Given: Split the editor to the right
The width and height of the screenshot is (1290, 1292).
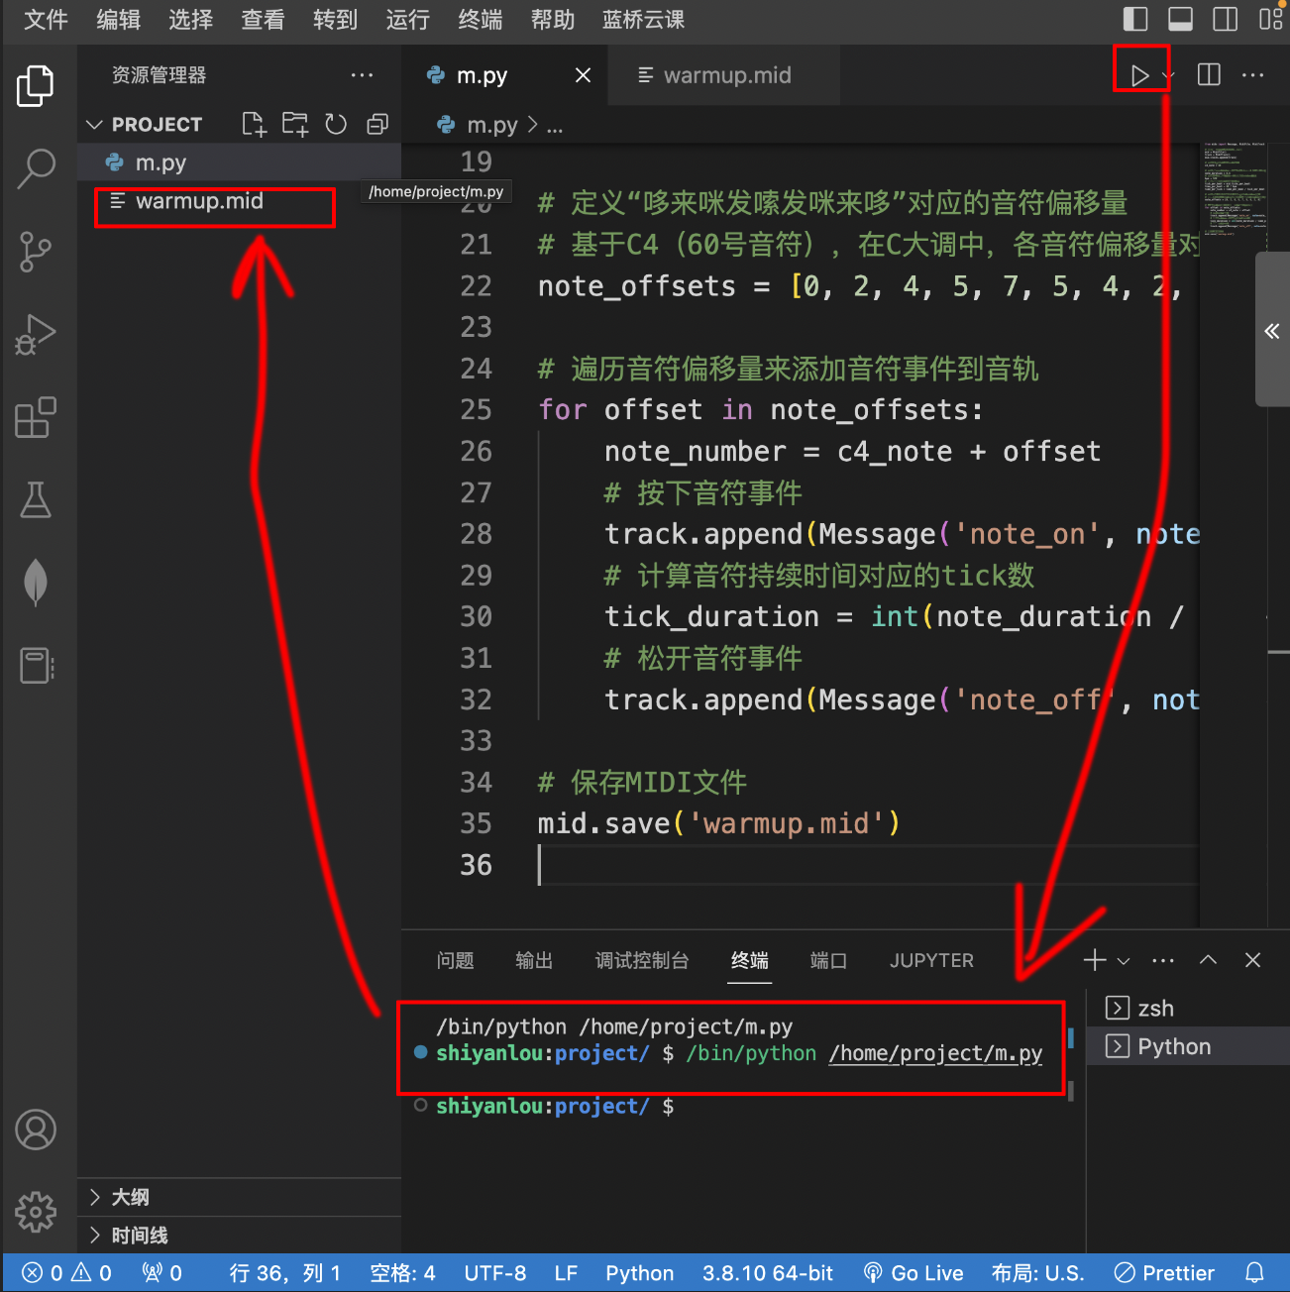Looking at the screenshot, I should click(1209, 75).
